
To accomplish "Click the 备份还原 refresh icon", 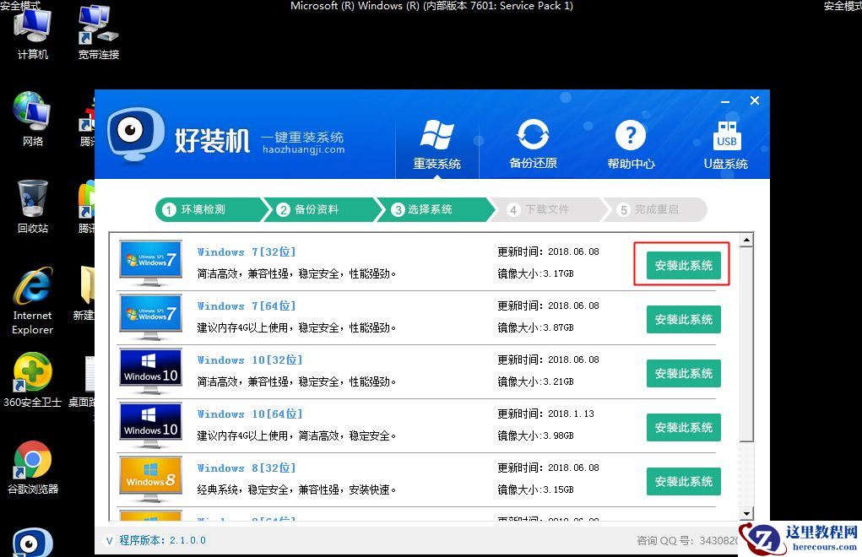I will pyautogui.click(x=534, y=135).
